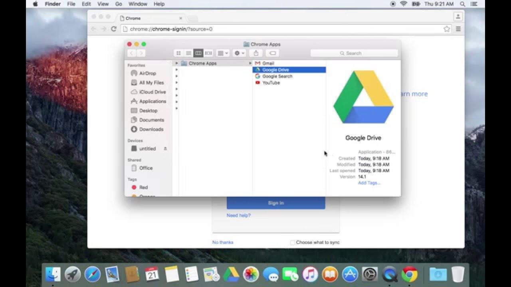Close the Chrome tab
The height and width of the screenshot is (287, 511).
[x=180, y=18]
